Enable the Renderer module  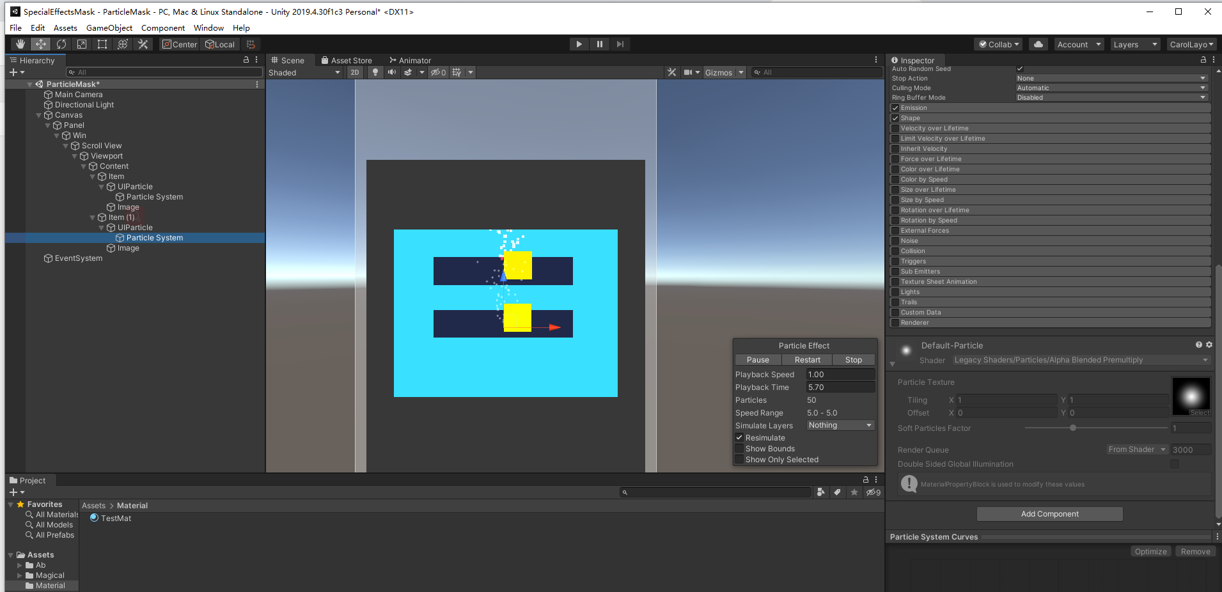pos(895,323)
